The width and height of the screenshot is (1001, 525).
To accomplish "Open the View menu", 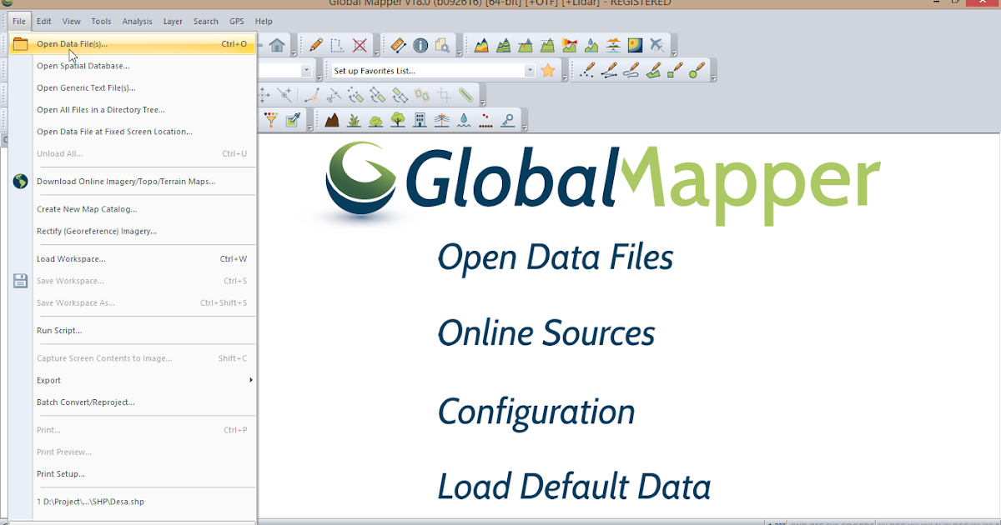I will point(71,22).
